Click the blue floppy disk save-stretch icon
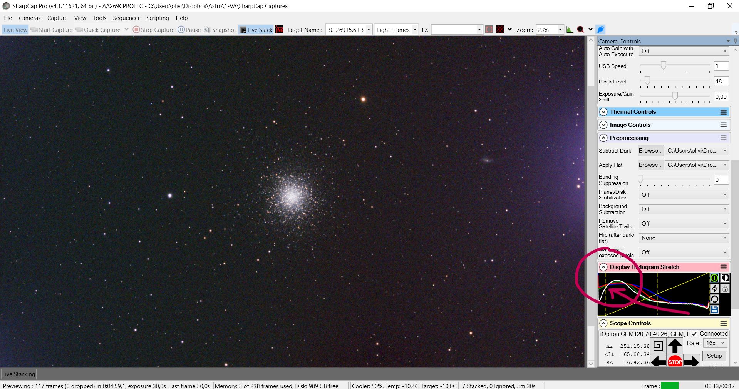The height and width of the screenshot is (389, 739). (x=714, y=309)
